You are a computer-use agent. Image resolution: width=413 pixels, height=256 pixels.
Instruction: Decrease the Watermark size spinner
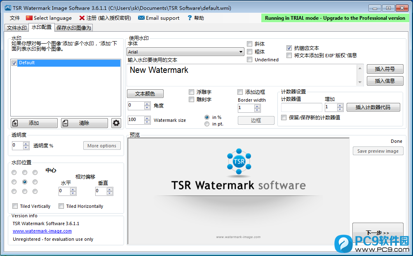[x=147, y=122]
